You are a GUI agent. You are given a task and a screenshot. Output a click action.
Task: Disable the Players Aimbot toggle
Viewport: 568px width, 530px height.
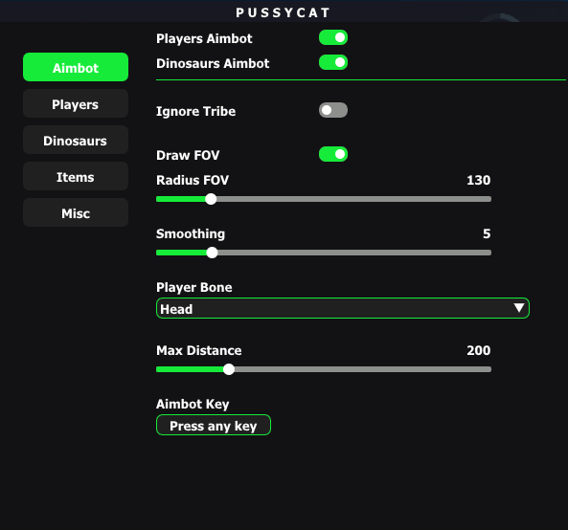coord(333,37)
